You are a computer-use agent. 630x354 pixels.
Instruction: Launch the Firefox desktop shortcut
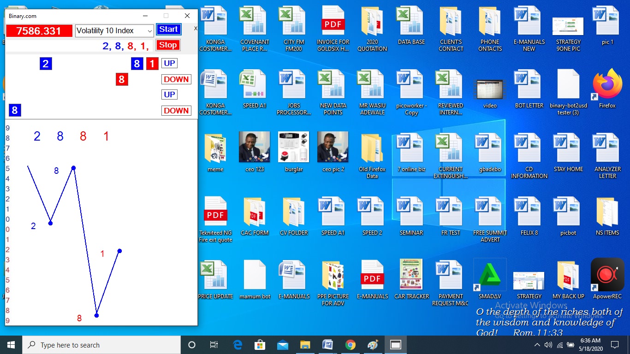click(x=607, y=89)
